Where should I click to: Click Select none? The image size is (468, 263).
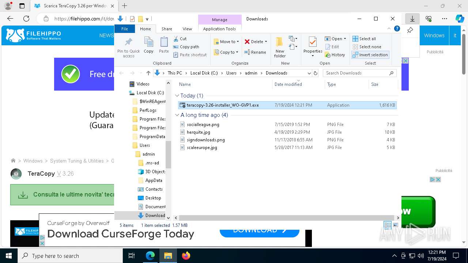367,47
